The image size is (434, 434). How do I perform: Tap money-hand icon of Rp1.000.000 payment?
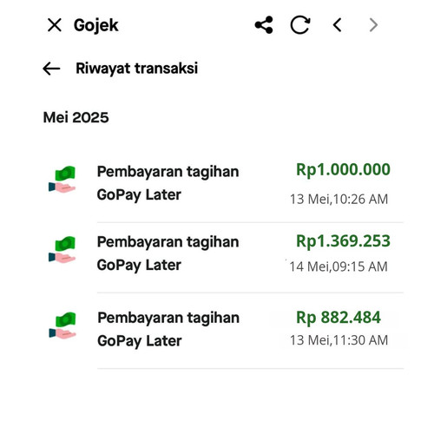pyautogui.click(x=62, y=180)
